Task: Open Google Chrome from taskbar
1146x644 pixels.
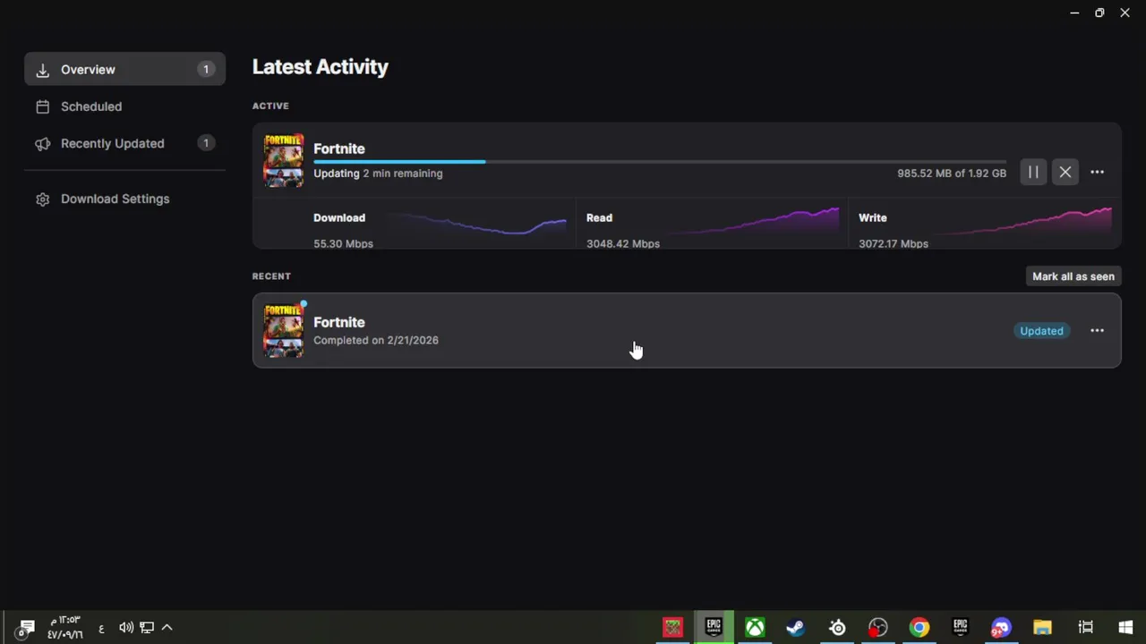Action: [x=919, y=627]
